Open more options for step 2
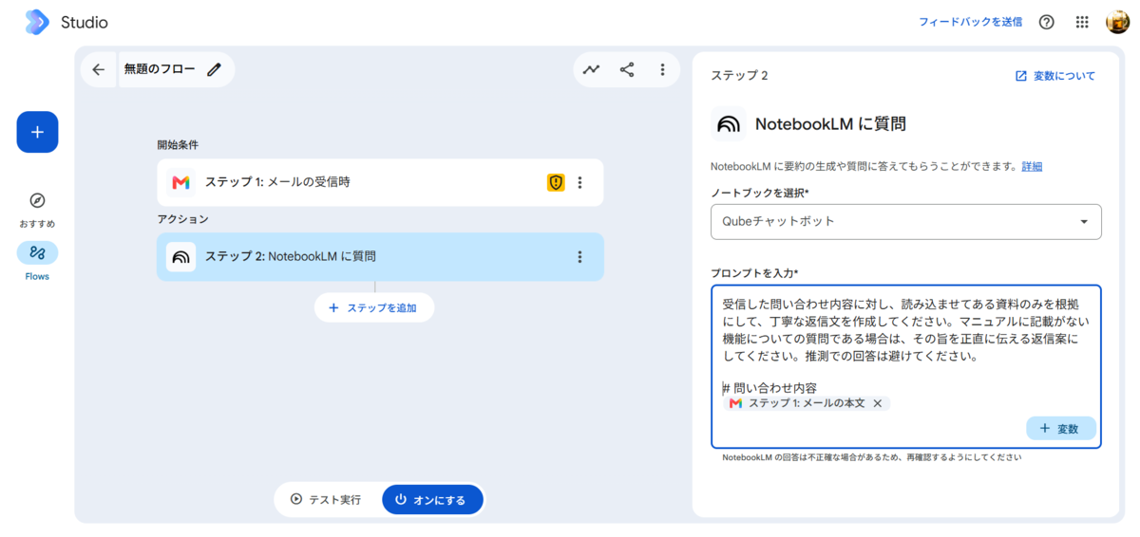 click(x=580, y=257)
